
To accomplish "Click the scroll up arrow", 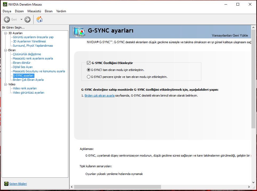I will click(253, 27).
